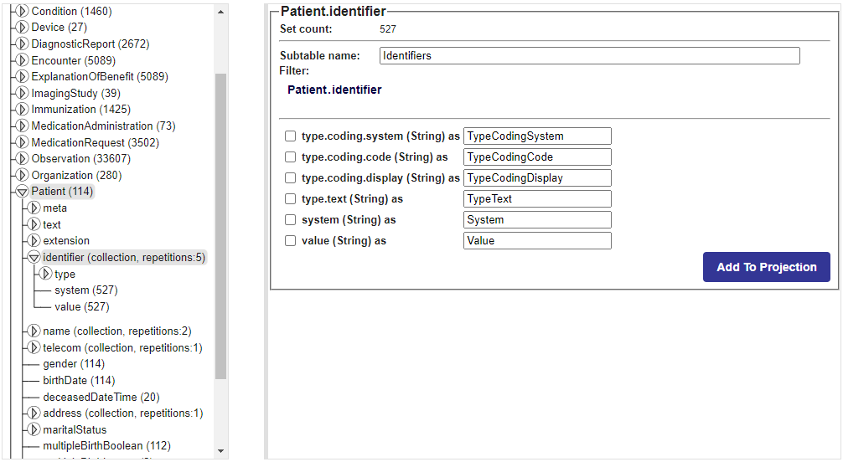Expand the address collection node
This screenshot has width=843, height=462.
coord(34,413)
